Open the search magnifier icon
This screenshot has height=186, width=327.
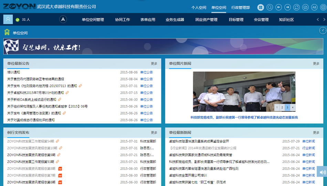[270, 7]
